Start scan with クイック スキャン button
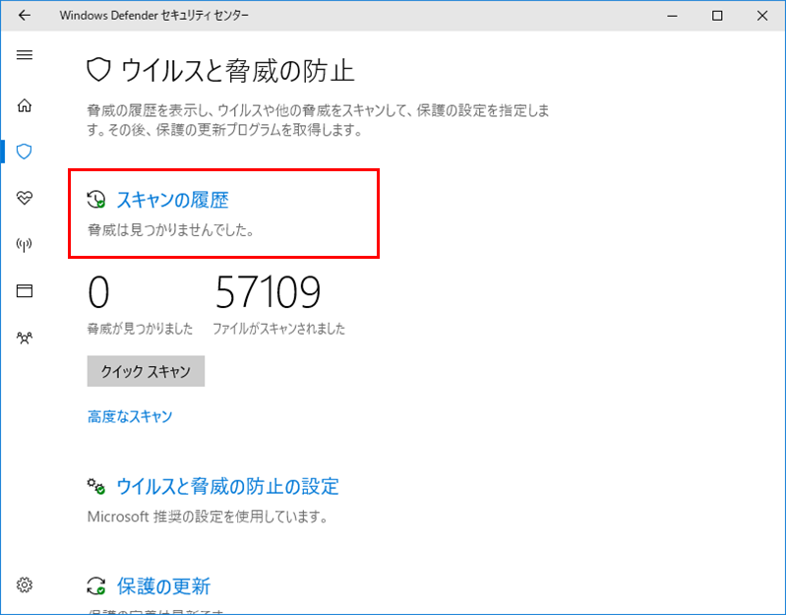 point(146,371)
